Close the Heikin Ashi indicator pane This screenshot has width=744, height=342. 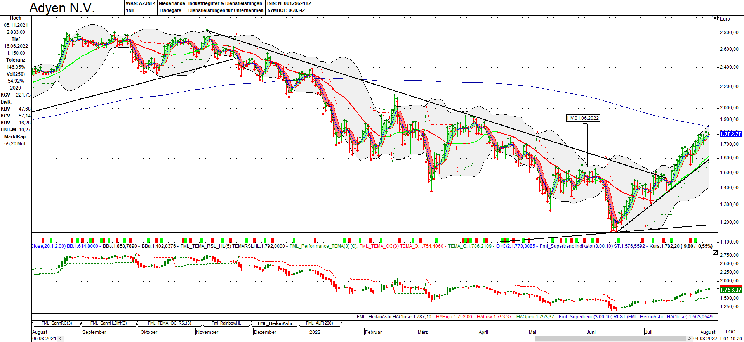(715, 253)
